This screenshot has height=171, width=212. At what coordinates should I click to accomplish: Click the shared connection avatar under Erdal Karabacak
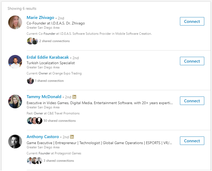pos(30,80)
